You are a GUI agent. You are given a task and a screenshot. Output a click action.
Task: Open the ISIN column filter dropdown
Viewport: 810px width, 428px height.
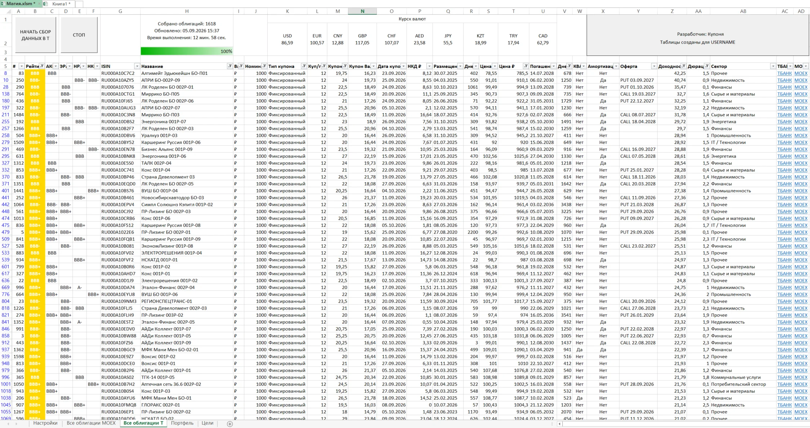click(x=137, y=66)
